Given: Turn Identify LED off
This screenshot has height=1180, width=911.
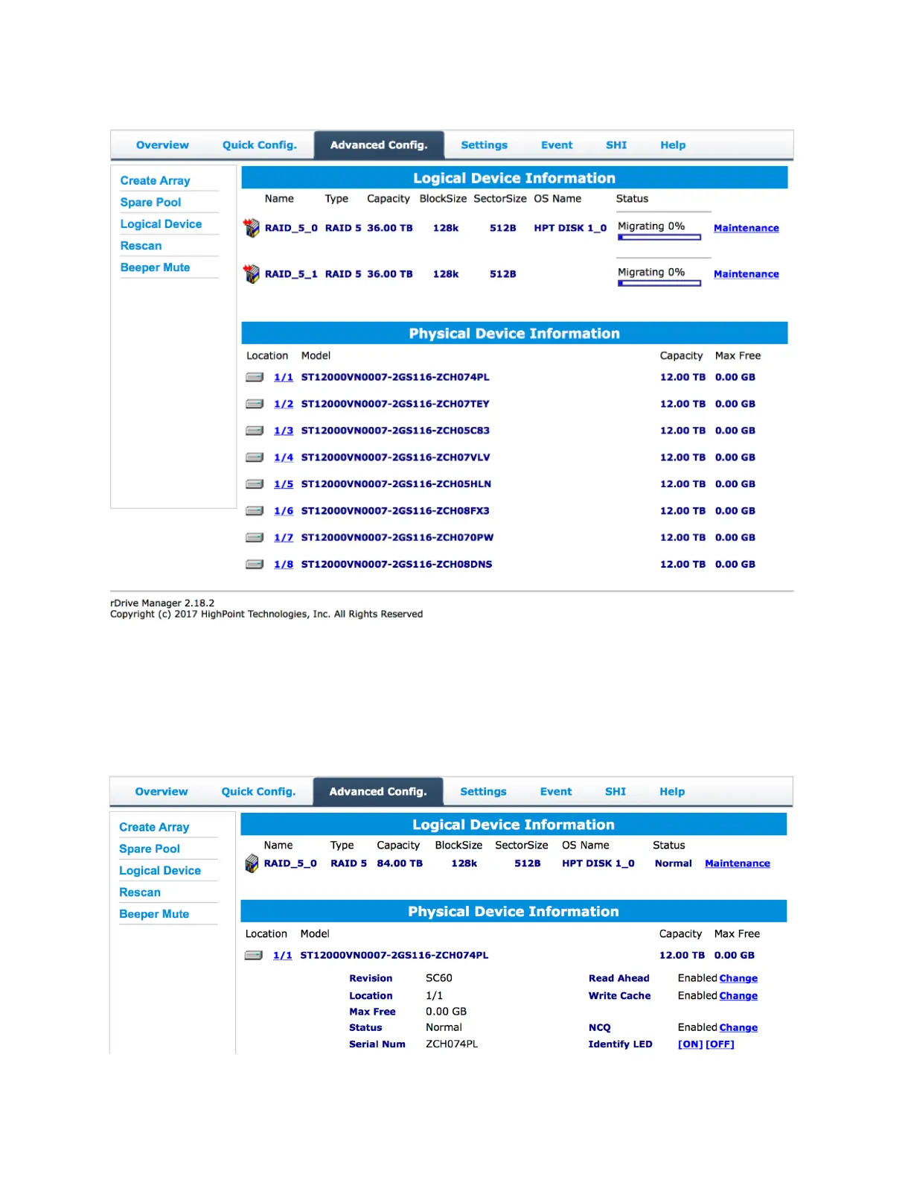Looking at the screenshot, I should [720, 1044].
